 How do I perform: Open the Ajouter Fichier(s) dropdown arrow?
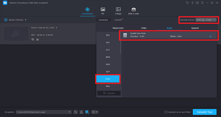[26, 20]
